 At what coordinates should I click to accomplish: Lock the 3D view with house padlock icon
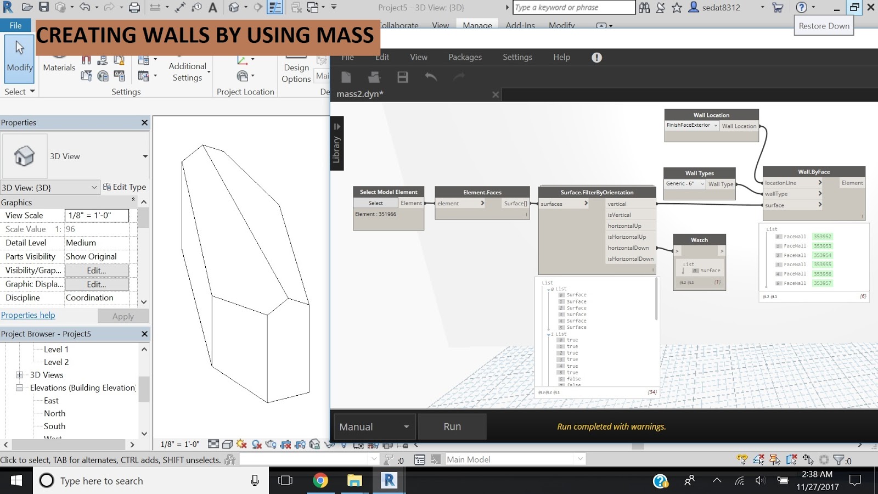(314, 445)
